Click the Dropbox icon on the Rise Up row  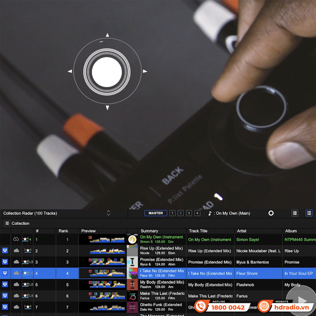tap(5, 250)
